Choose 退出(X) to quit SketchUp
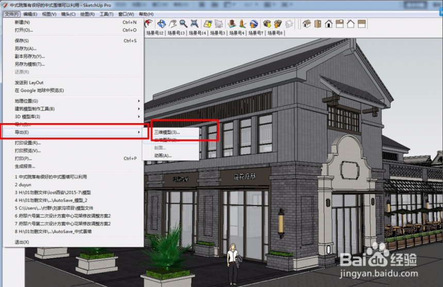The image size is (443, 287). tap(73, 242)
